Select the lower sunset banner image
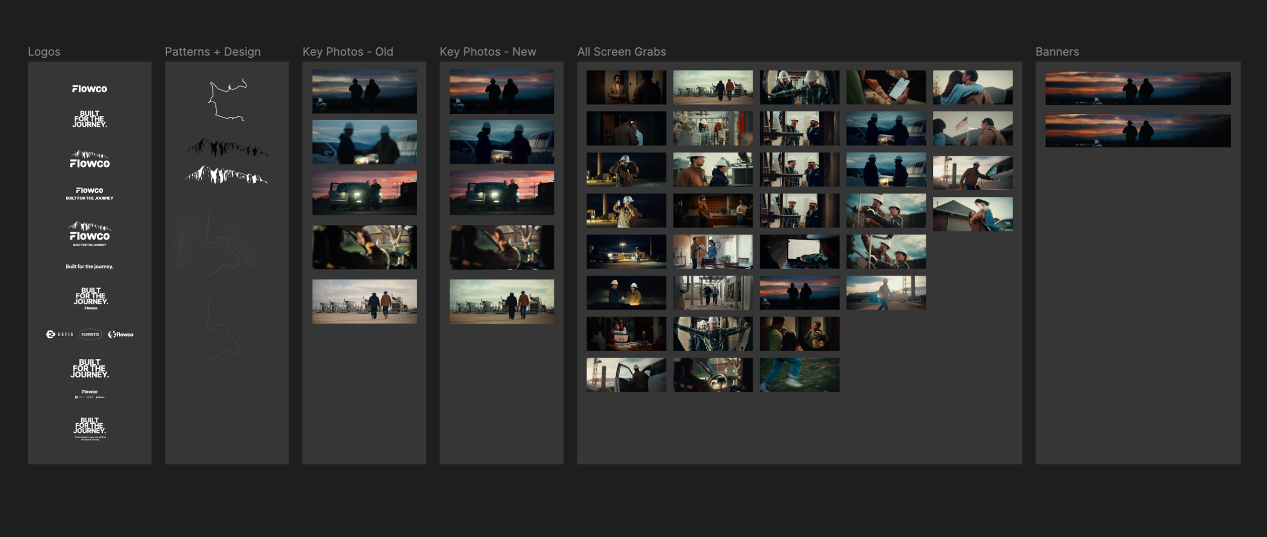 pyautogui.click(x=1138, y=130)
